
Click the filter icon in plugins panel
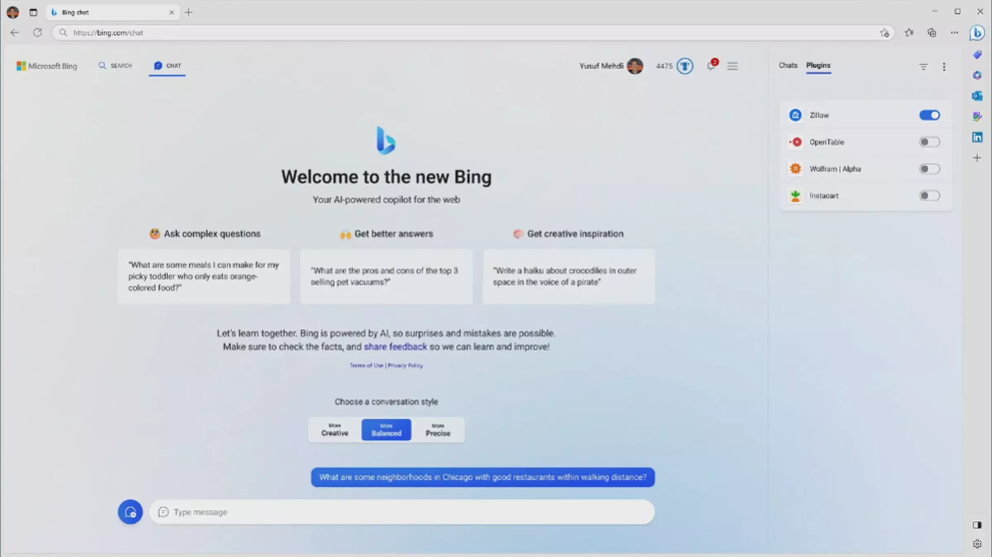[923, 66]
